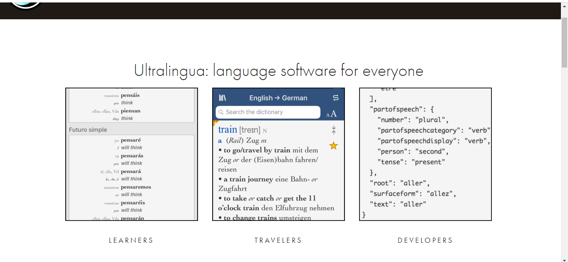Click the Ultralingua logo in the header
The height and width of the screenshot is (262, 568).
tap(26, 5)
